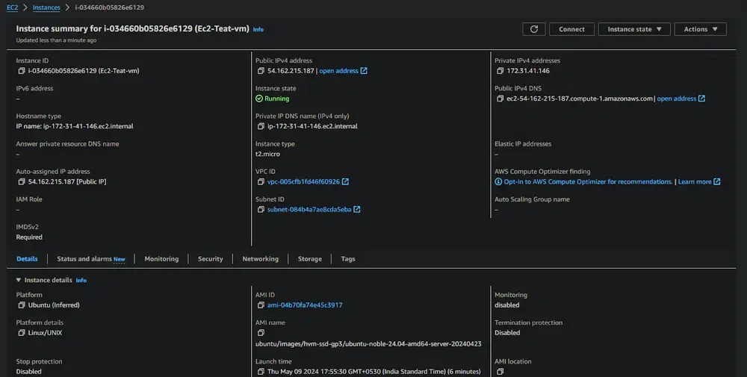Collapse the Instance details section
The image size is (747, 377).
click(x=19, y=280)
